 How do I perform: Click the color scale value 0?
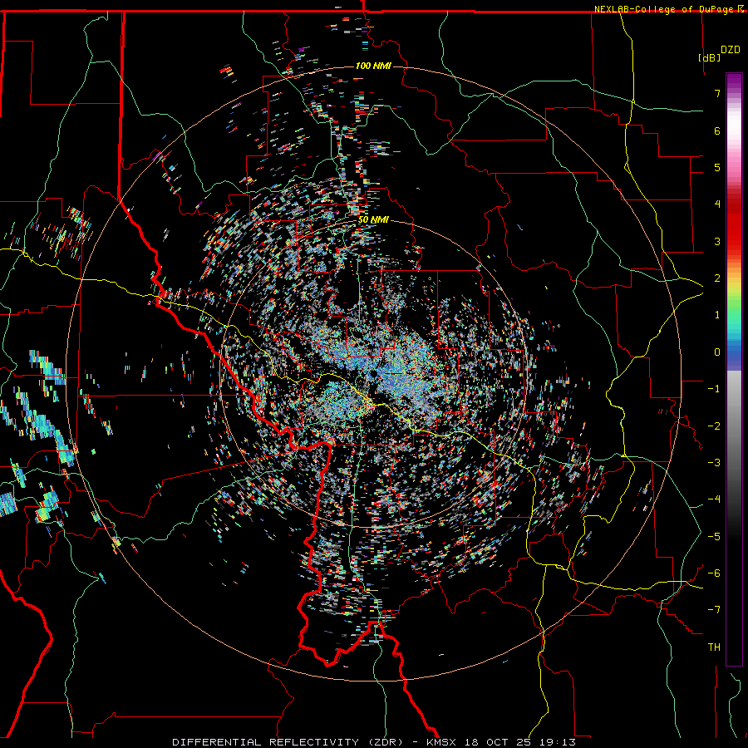pos(717,352)
